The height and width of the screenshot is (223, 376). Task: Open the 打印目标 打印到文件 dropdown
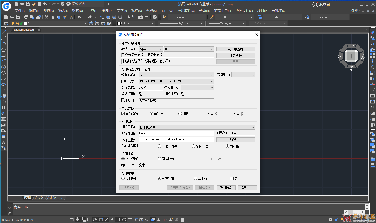click(197, 127)
